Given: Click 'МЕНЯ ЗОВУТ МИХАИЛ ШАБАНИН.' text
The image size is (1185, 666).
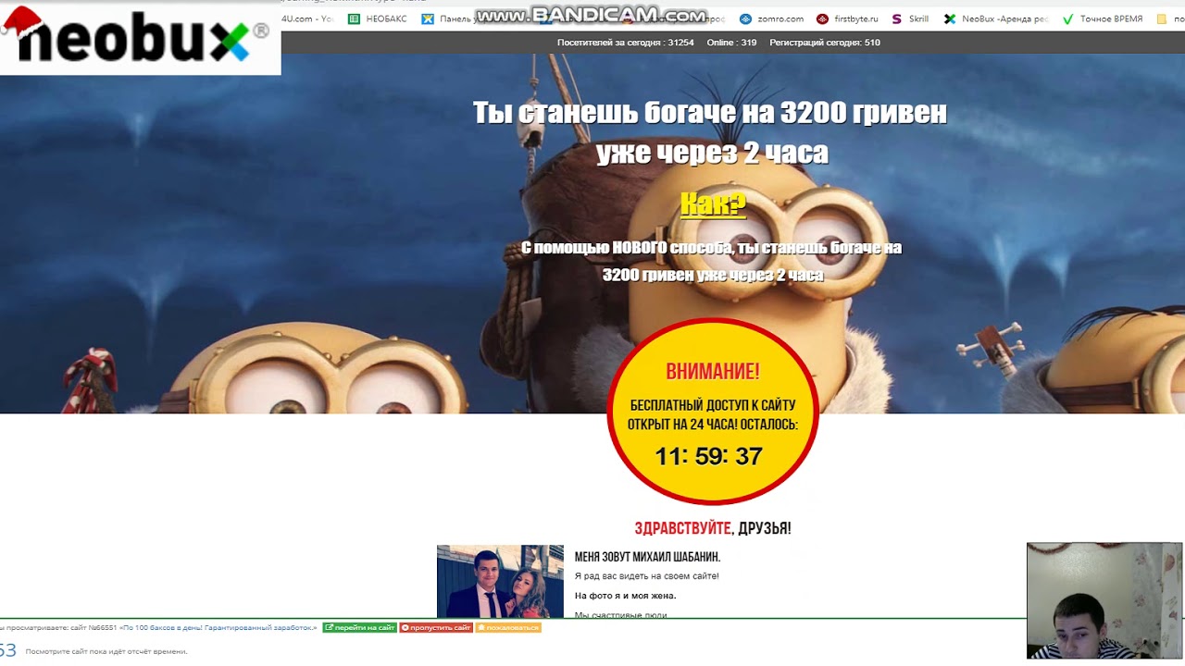Looking at the screenshot, I should [647, 557].
